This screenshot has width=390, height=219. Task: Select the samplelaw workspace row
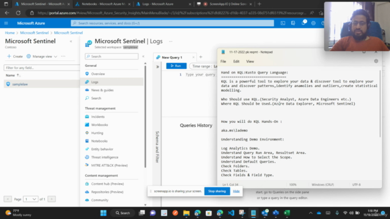(41, 84)
